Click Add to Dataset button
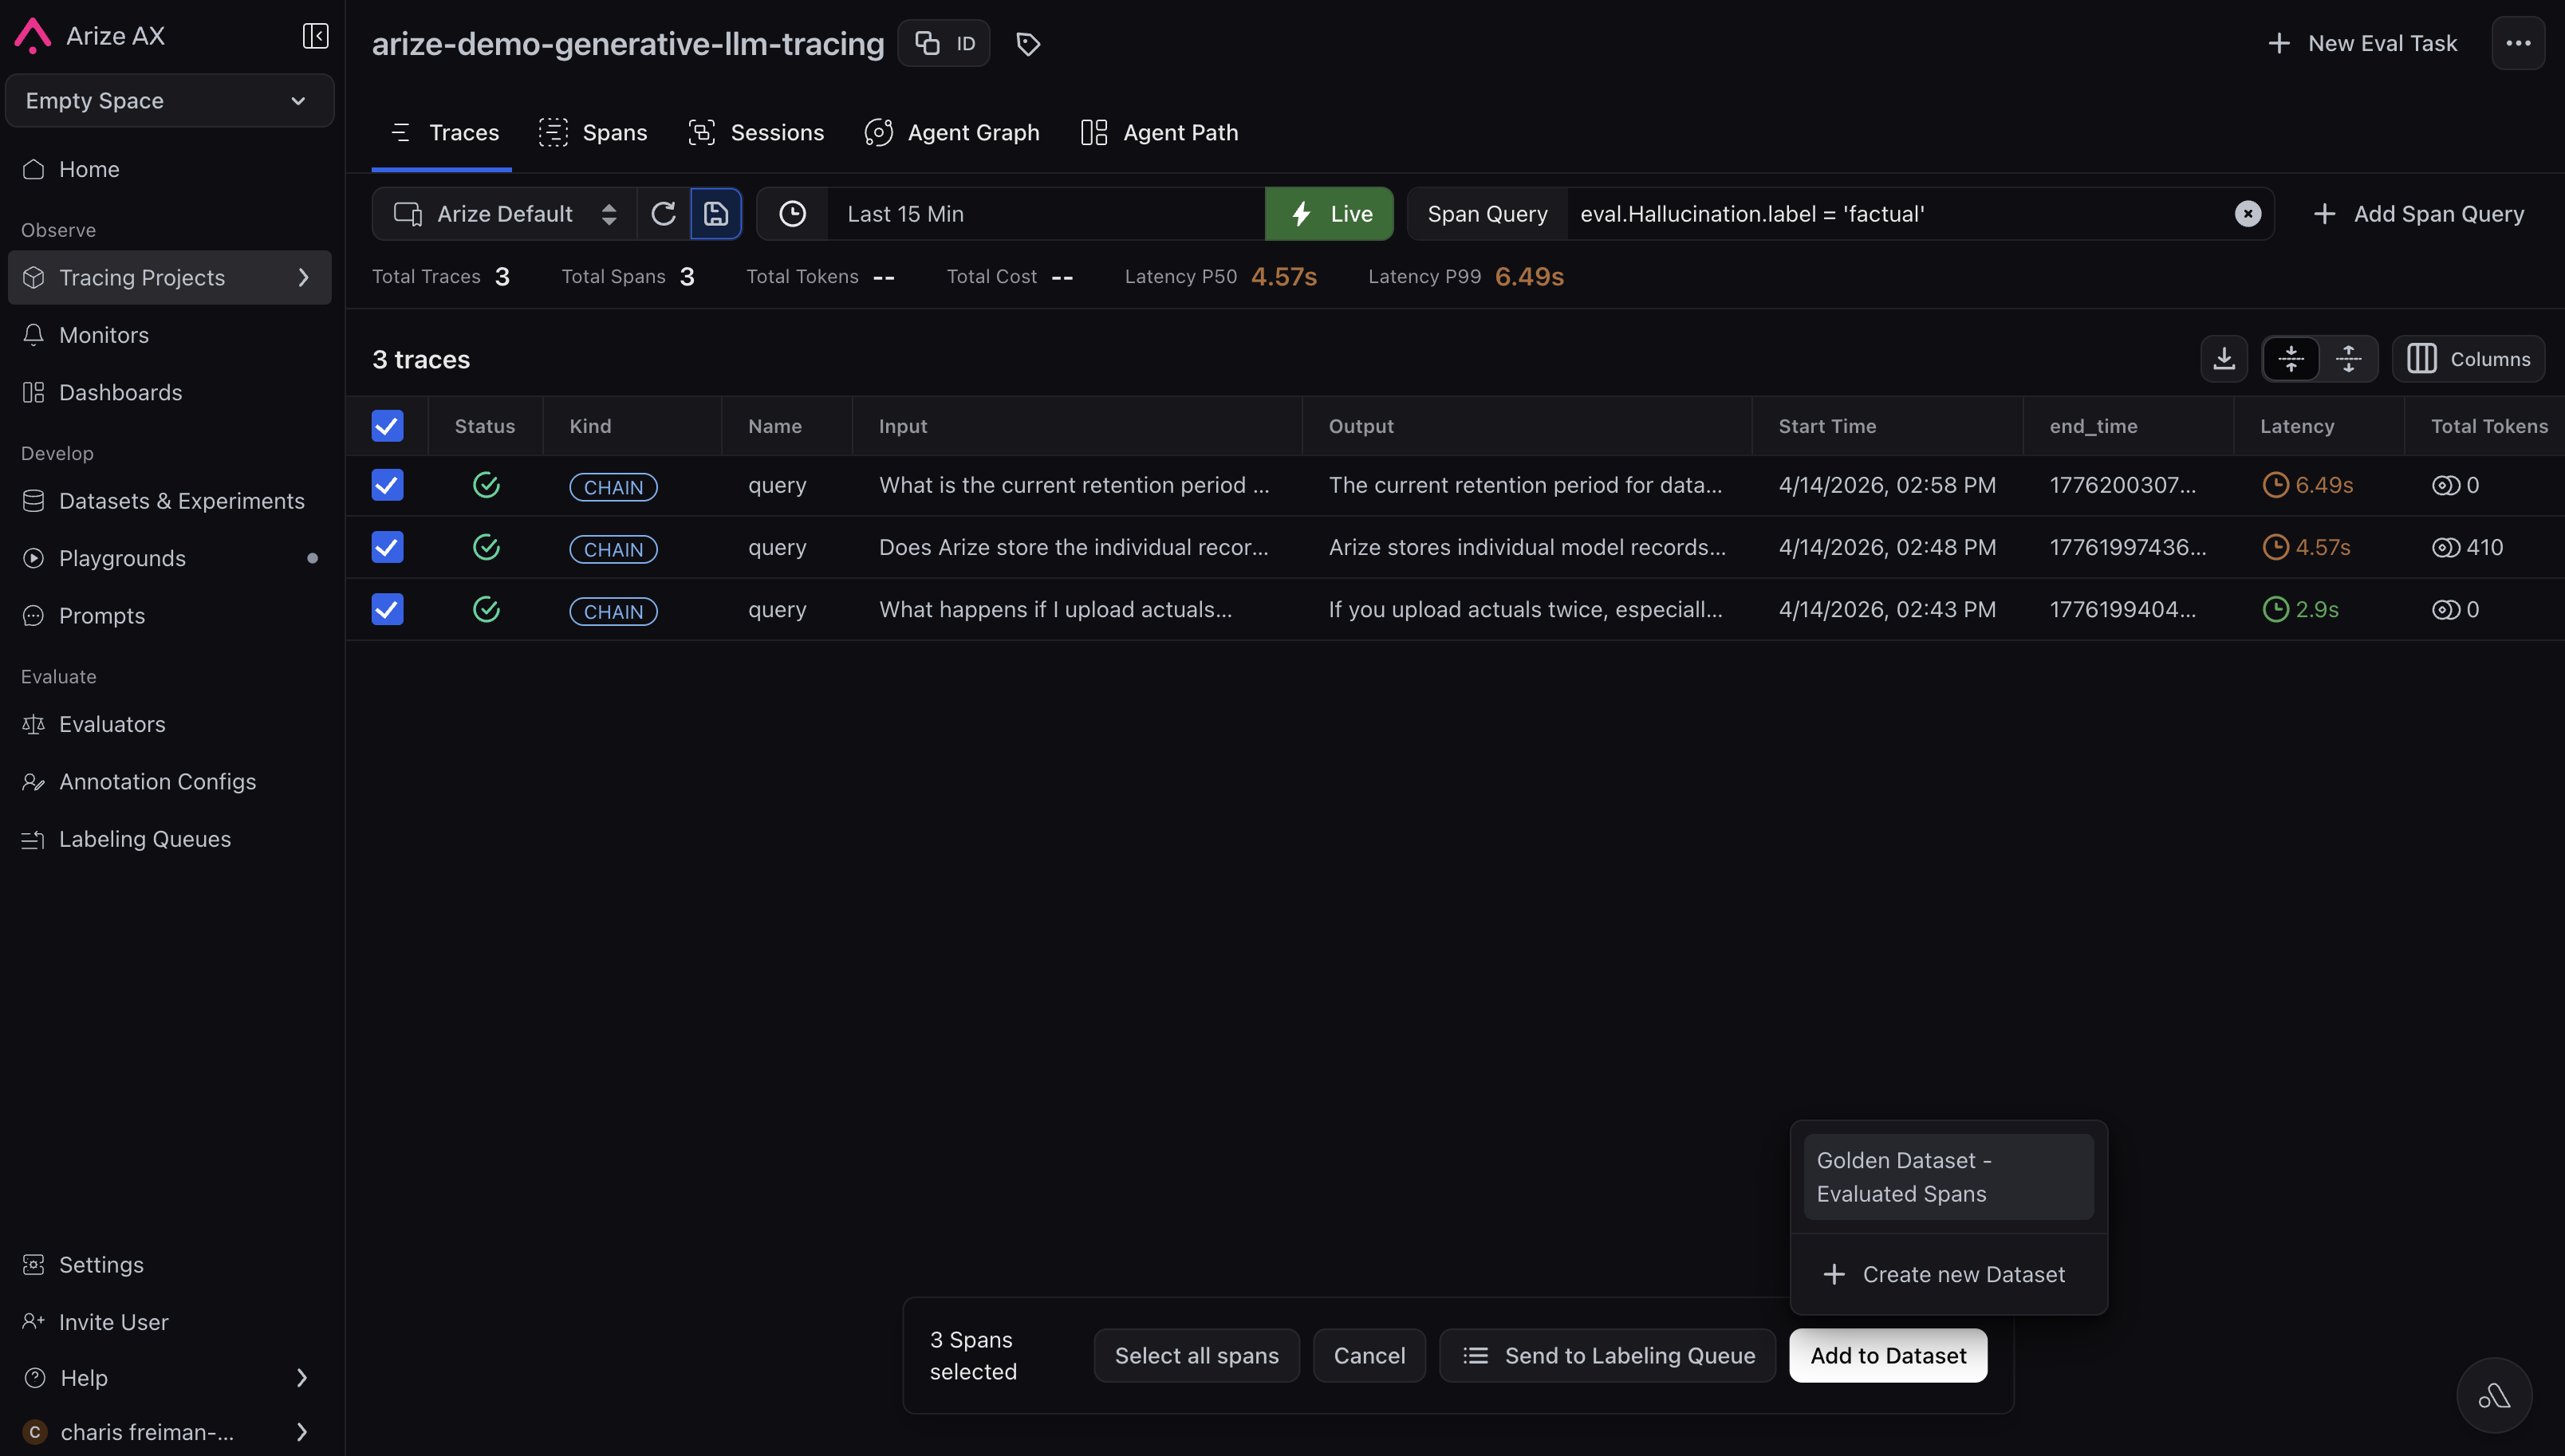 pyautogui.click(x=1888, y=1356)
